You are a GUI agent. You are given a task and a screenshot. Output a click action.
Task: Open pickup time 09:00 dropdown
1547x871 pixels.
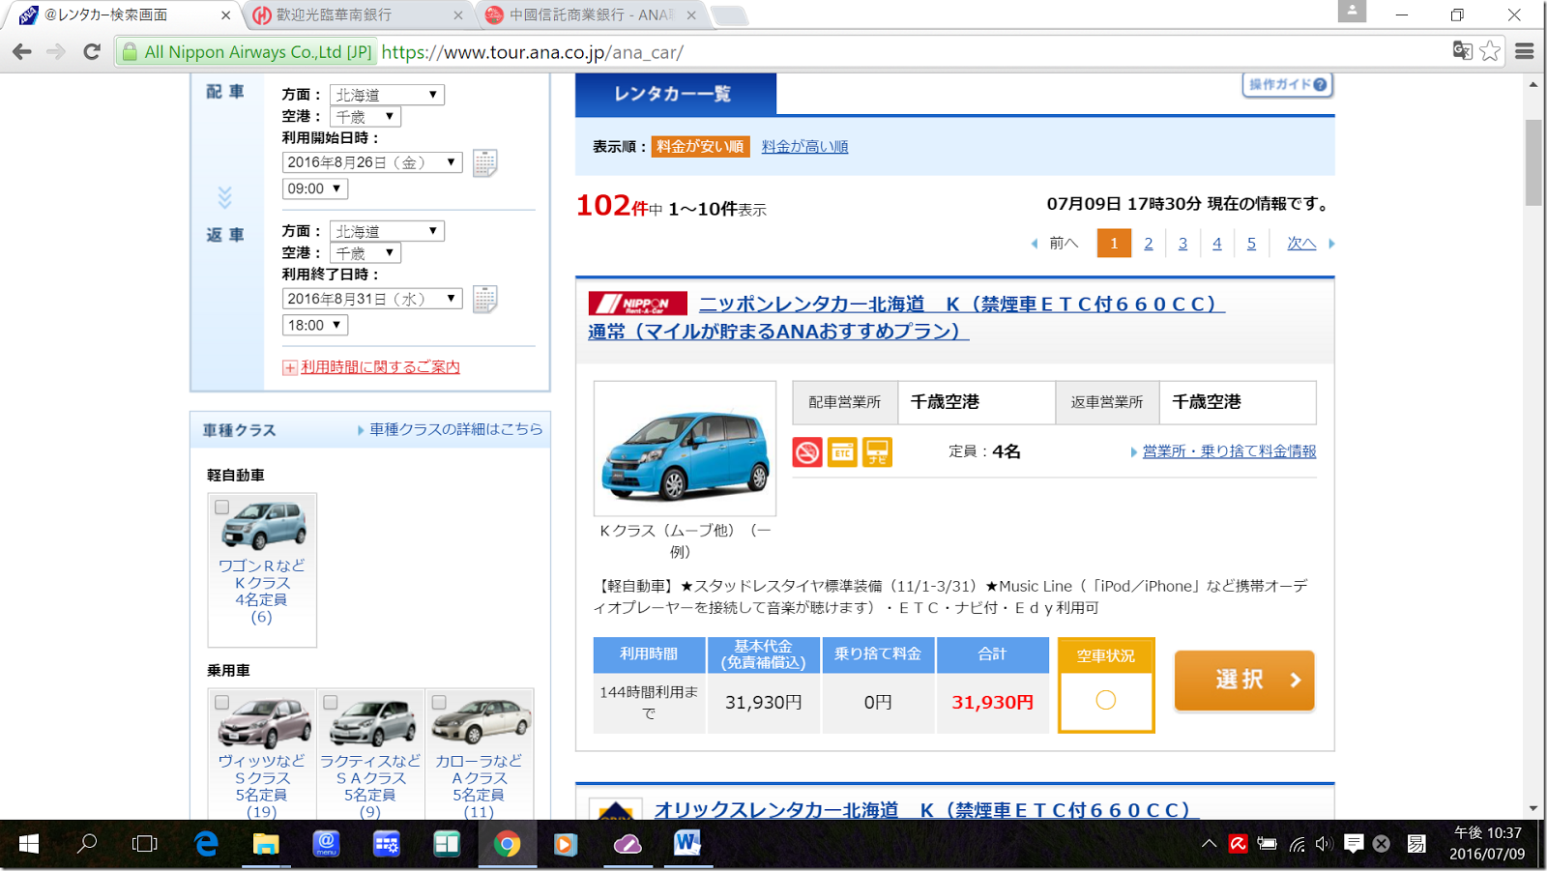315,189
